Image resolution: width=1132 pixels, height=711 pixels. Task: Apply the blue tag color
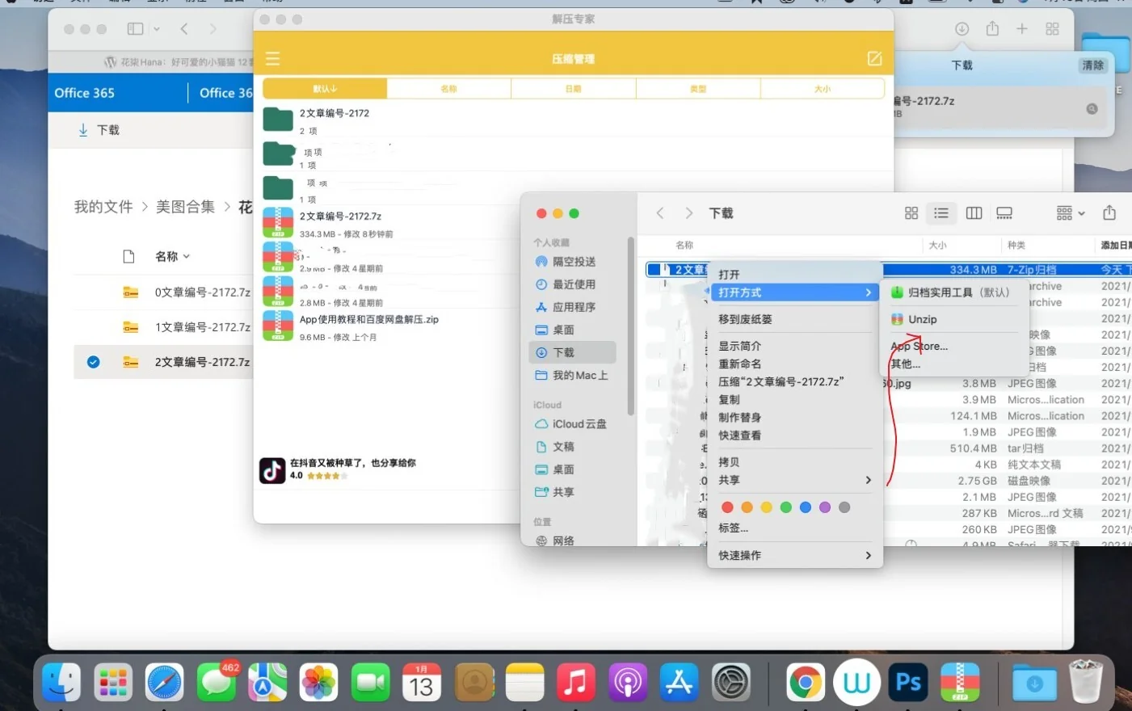805,507
